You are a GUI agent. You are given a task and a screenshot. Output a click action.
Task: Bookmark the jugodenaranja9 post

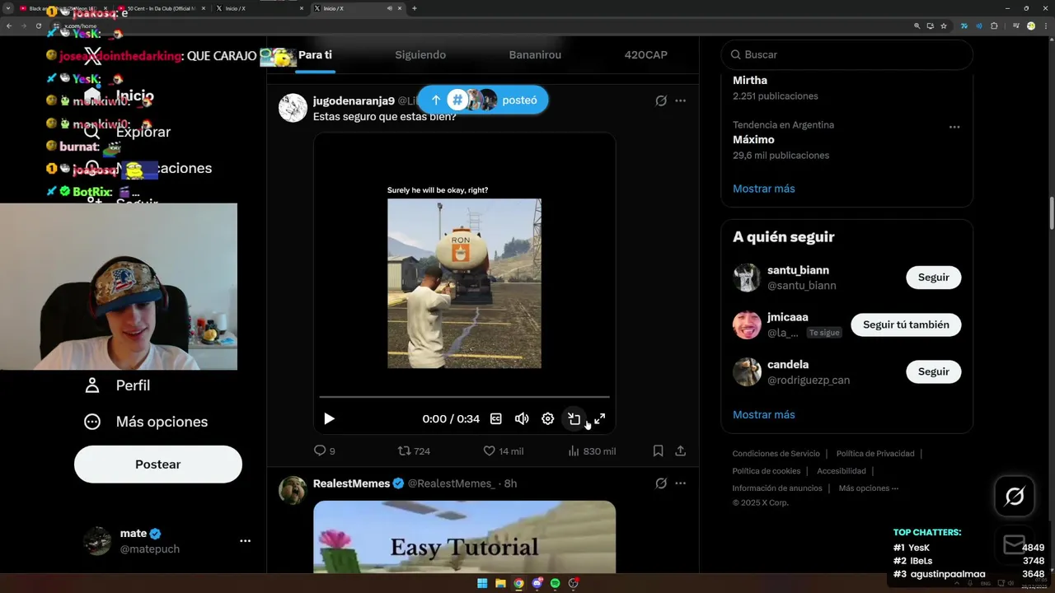(x=658, y=451)
